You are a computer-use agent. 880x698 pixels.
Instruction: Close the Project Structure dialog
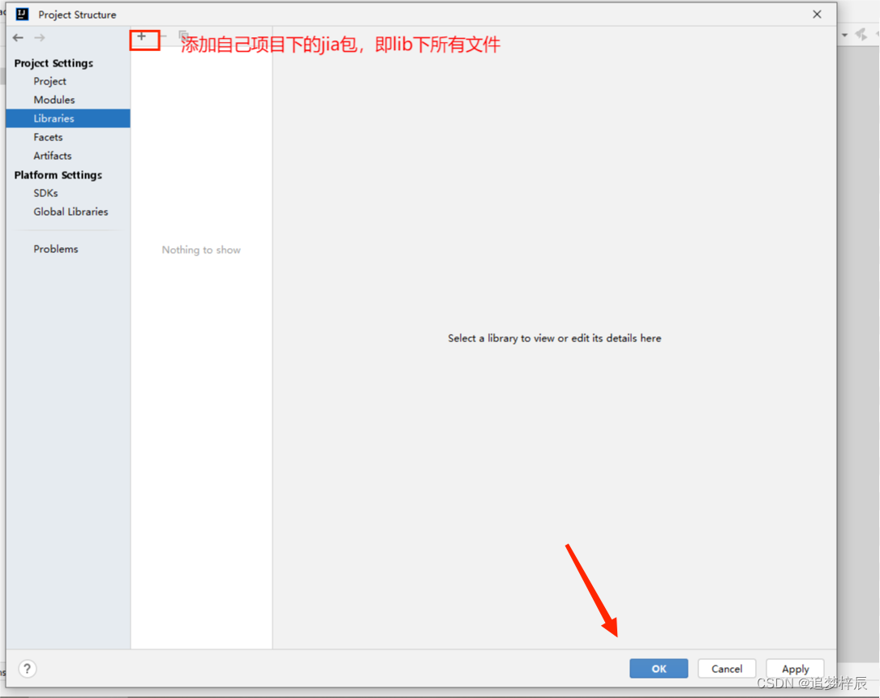click(817, 14)
